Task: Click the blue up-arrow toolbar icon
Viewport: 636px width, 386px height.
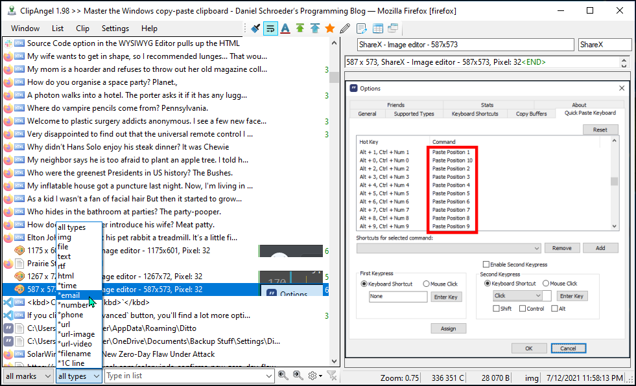Action: pos(314,28)
